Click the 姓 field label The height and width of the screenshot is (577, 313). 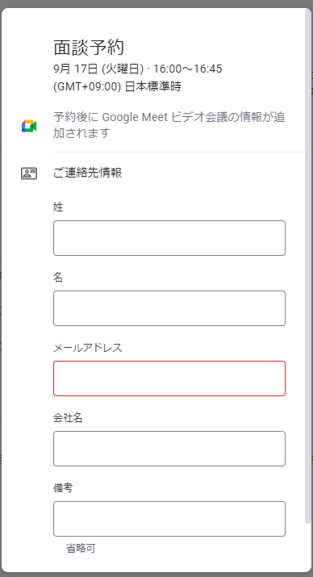[x=58, y=207]
